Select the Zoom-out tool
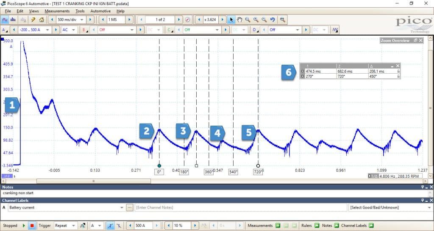The image size is (434, 231). (264, 19)
